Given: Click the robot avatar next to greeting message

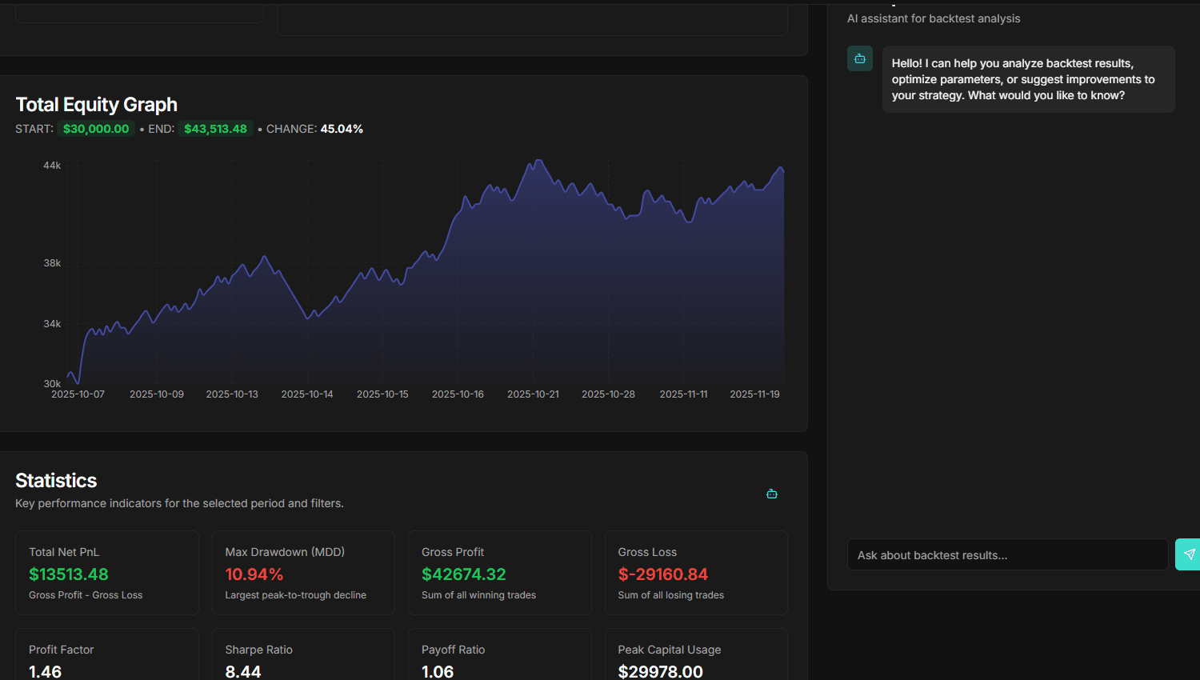Looking at the screenshot, I should point(859,58).
